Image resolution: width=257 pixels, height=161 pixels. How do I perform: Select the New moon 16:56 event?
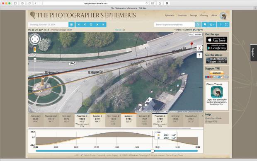point(113,120)
